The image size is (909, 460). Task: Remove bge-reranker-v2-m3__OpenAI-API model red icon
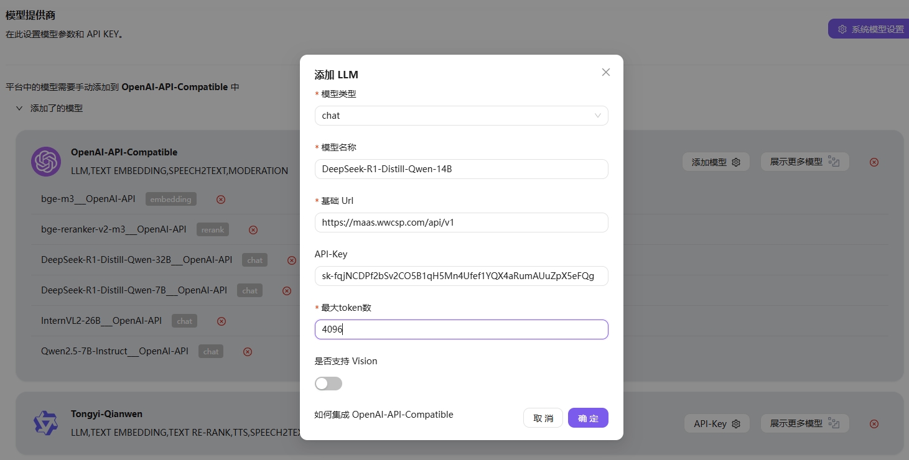click(x=253, y=230)
